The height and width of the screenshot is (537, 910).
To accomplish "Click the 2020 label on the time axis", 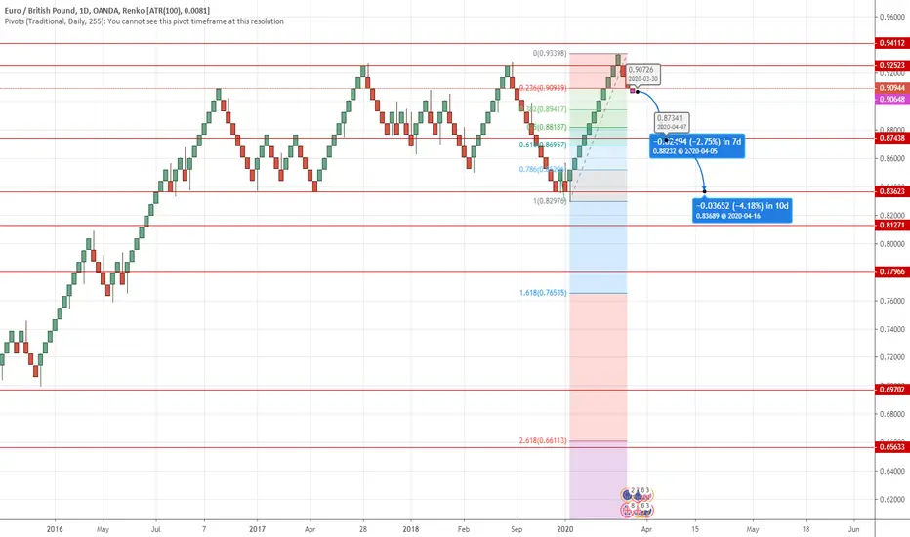I will click(564, 529).
